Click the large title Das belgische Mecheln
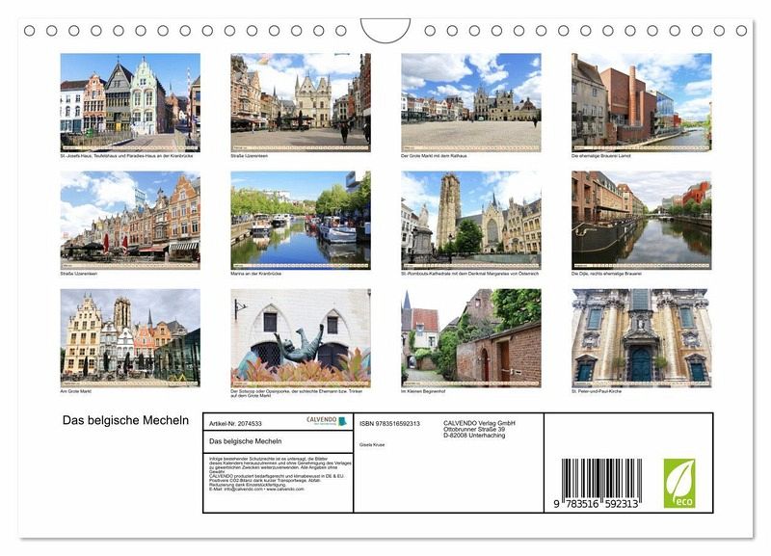Image resolution: width=771 pixels, height=556 pixels. point(125,420)
